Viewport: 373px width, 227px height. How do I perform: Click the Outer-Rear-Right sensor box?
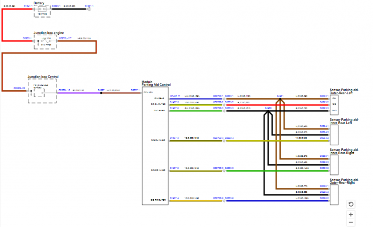click(x=334, y=195)
